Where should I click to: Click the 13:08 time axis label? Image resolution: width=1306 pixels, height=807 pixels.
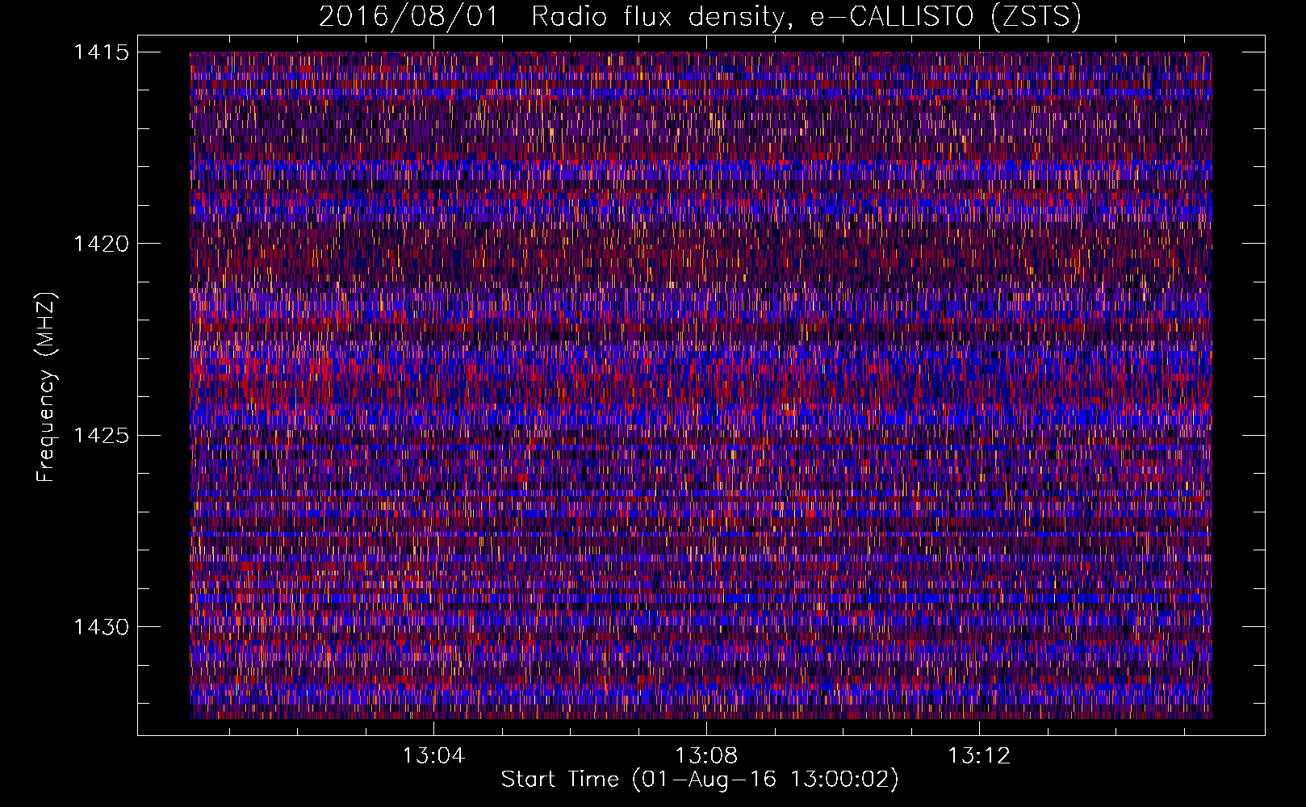coord(707,756)
